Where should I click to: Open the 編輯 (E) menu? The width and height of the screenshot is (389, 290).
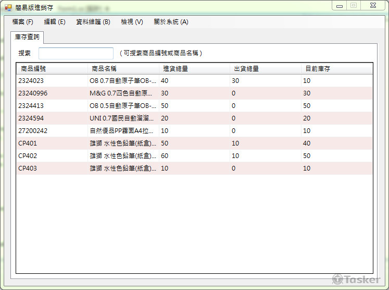(55, 22)
